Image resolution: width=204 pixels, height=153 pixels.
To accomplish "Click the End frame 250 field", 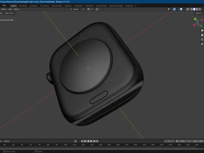I will [198, 141].
